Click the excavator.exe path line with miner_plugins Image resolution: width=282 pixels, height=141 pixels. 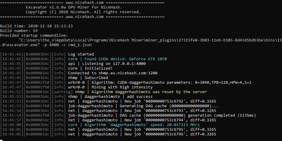(x=150, y=40)
